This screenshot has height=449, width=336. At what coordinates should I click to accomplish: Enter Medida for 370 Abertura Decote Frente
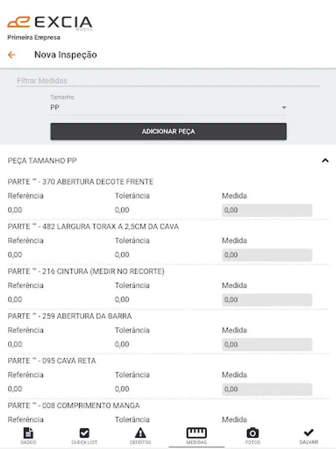click(267, 210)
